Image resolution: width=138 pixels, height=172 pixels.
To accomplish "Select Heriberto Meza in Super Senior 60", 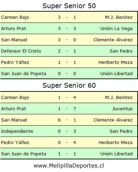I will pyautogui.click(x=115, y=143).
